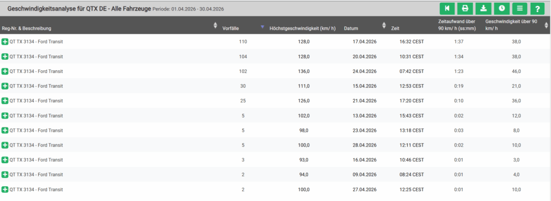
Task: Click the time cell 12:25 CEST
Action: click(412, 189)
